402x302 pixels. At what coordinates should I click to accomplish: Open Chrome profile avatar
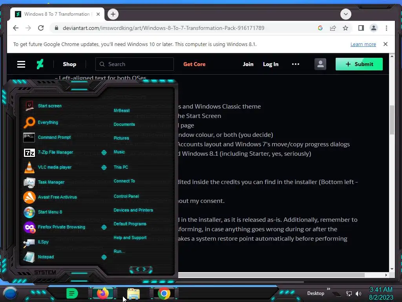[374, 28]
